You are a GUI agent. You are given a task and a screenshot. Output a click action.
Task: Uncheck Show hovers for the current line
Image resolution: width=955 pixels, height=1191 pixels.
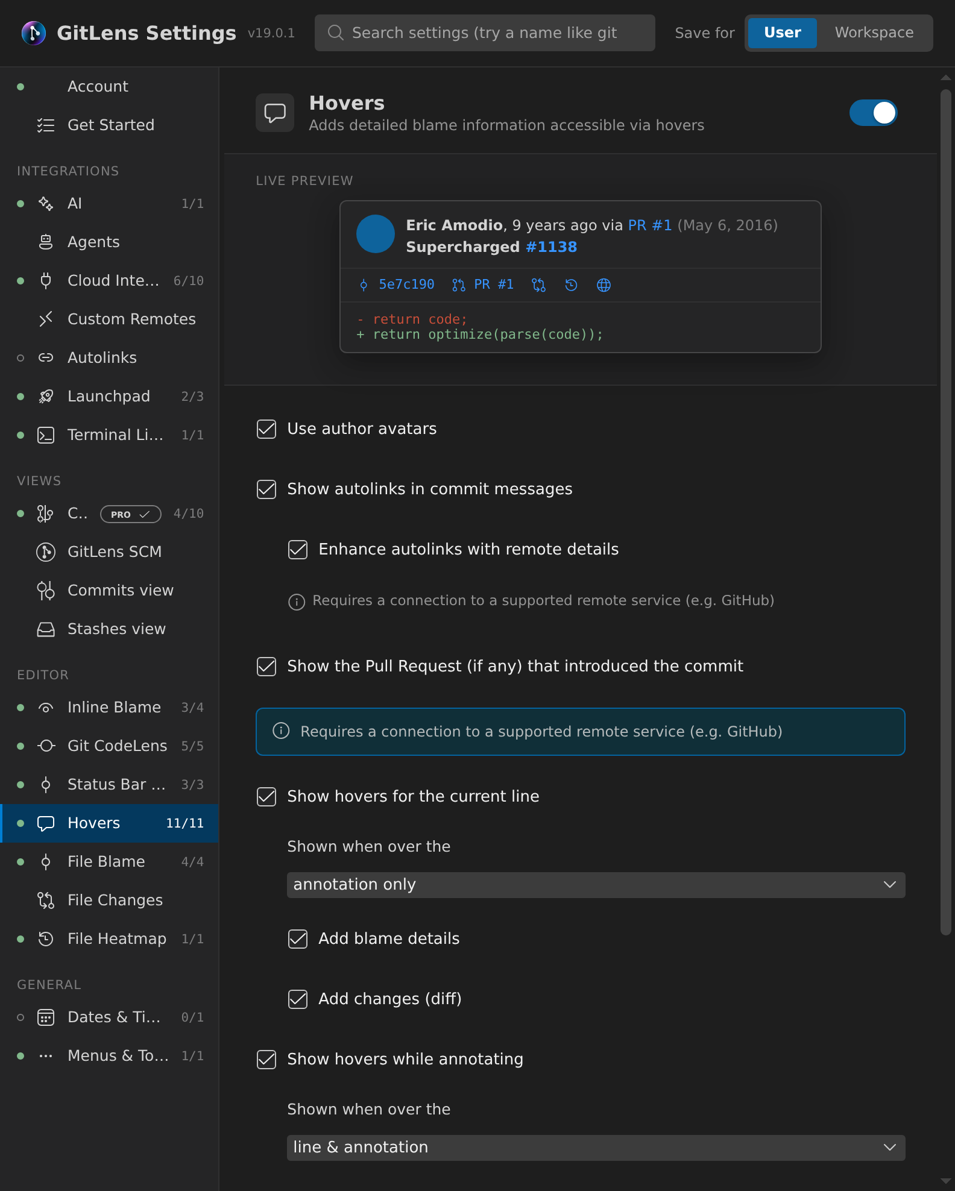click(x=266, y=797)
